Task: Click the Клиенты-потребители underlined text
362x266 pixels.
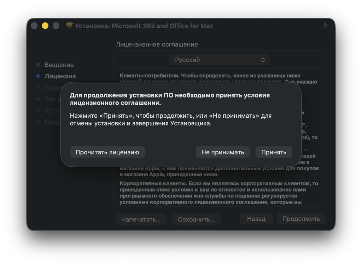Action: coord(149,76)
